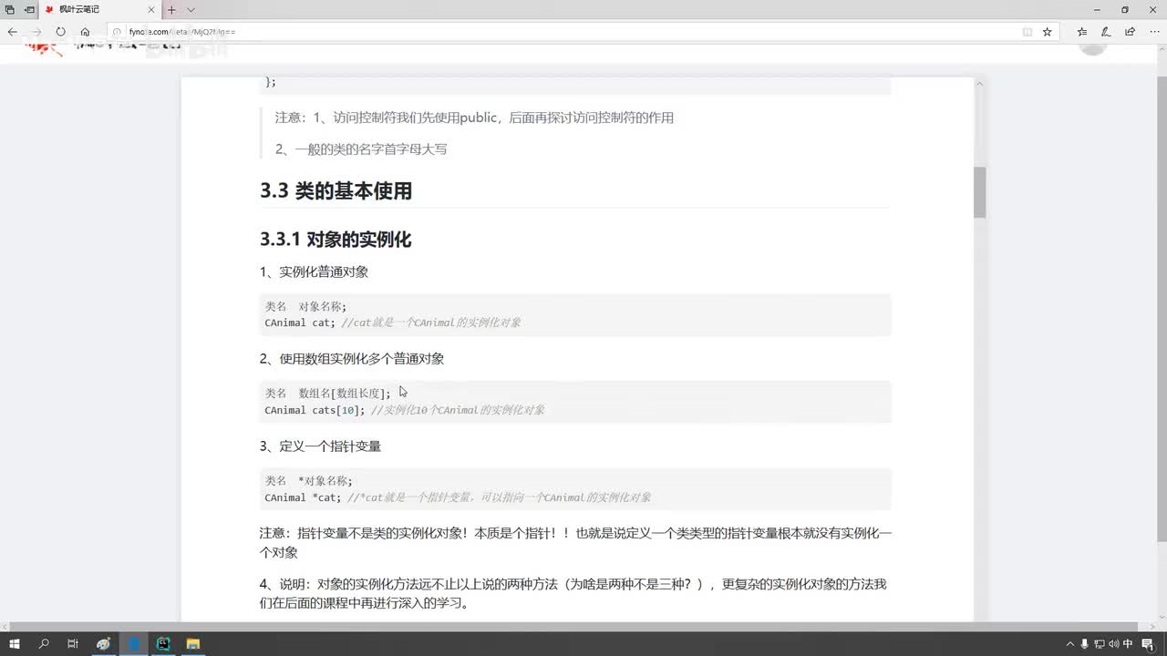Expand the tab preview chevron
The image size is (1167, 656).
click(x=191, y=9)
